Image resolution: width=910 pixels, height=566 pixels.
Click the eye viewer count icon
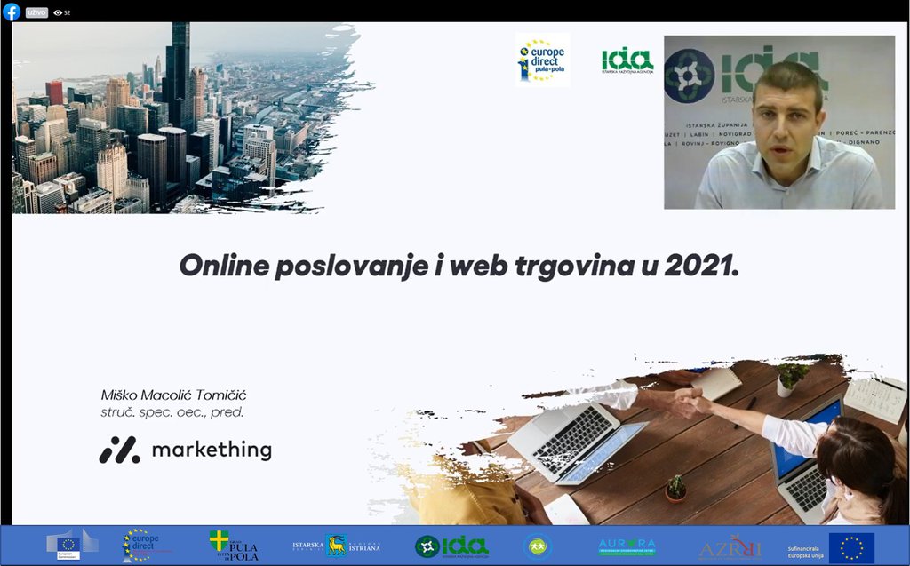point(58,12)
